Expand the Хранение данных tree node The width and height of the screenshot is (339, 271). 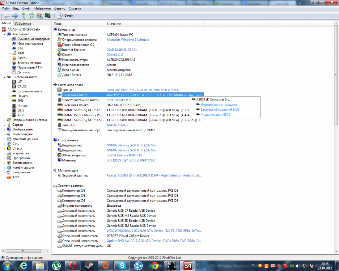point(4,139)
